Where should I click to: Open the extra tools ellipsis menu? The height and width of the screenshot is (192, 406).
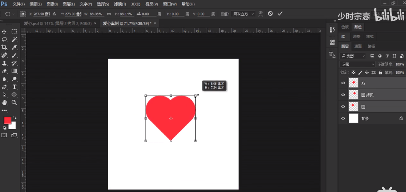coord(4,111)
